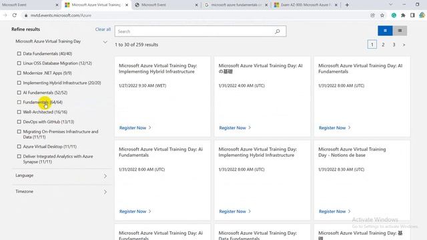Screen dimensions: 427x240
Task: Click the browser address bar URL
Action: coord(61,15)
